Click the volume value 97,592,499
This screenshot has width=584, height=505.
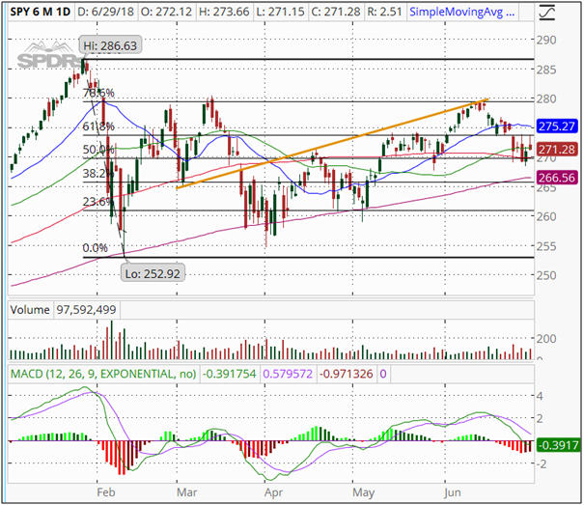point(87,310)
